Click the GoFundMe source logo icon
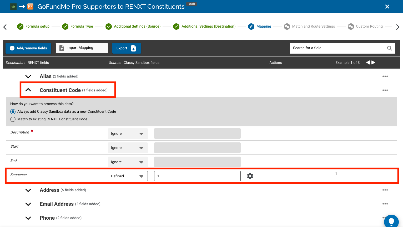The width and height of the screenshot is (403, 227). 13,7
